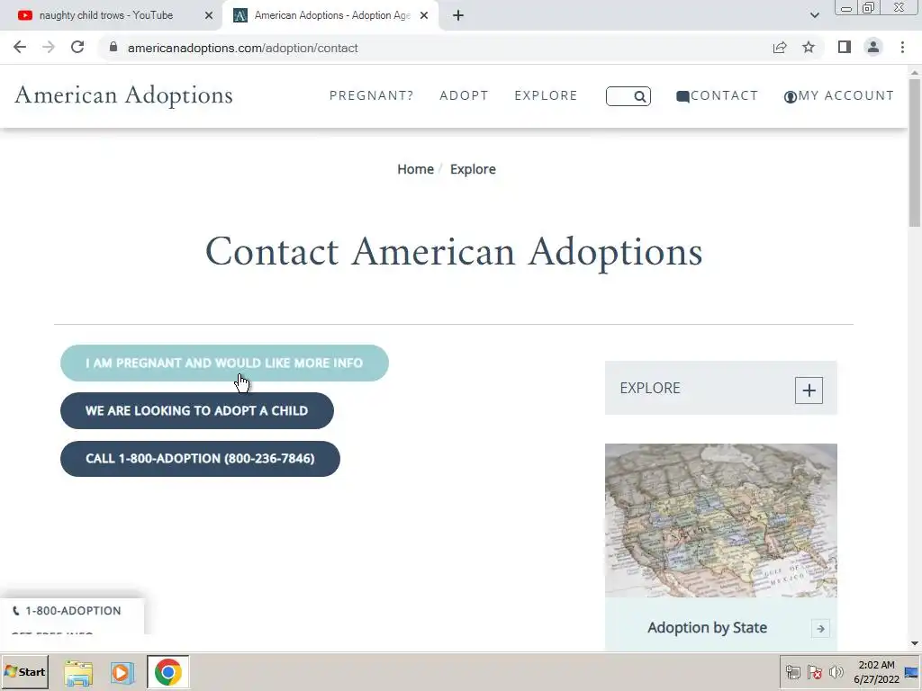Select the American Adoptions tab
The height and width of the screenshot is (691, 922).
click(x=330, y=16)
